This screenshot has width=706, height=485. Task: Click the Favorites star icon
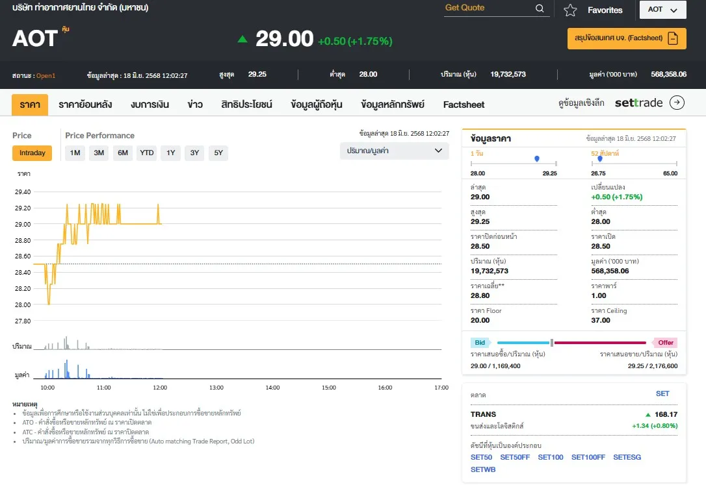570,10
